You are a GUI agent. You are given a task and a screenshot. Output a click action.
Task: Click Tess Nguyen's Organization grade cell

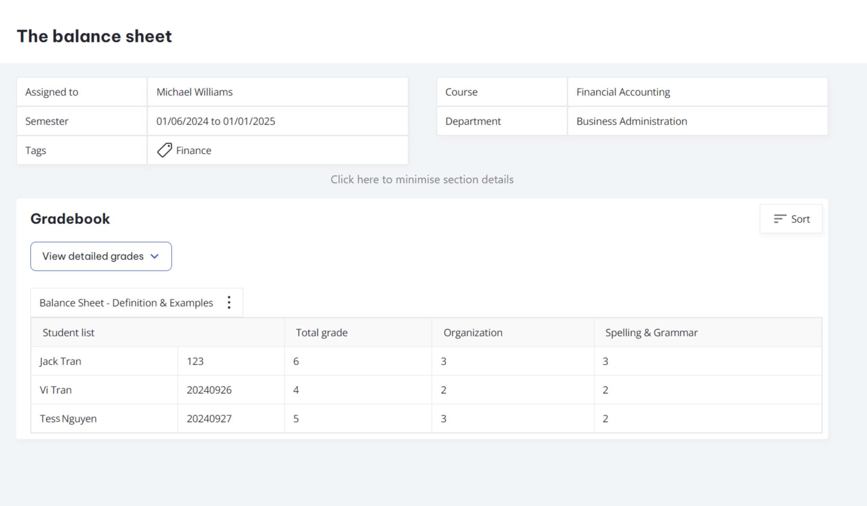point(443,419)
